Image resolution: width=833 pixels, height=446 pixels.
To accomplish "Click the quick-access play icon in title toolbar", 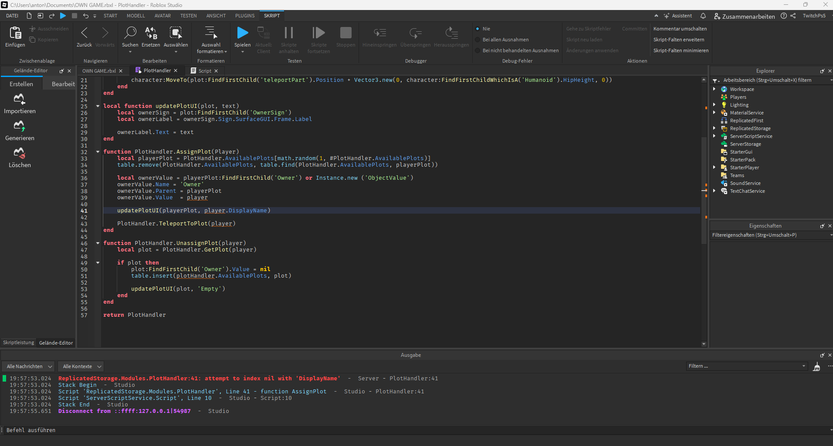I will click(x=63, y=16).
